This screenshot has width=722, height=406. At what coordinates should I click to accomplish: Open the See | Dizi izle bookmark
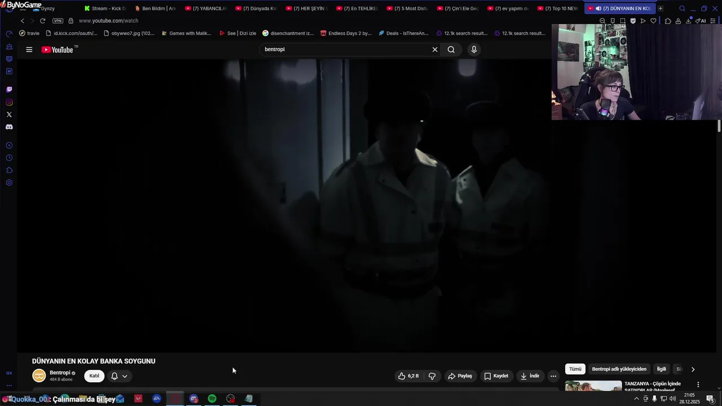point(237,33)
